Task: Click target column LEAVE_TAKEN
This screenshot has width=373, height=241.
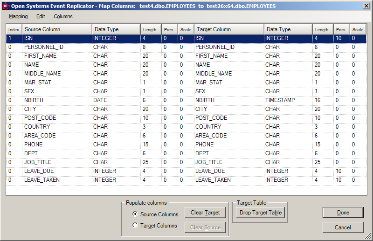Action: click(213, 179)
